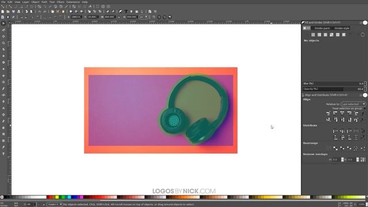Click the Group objects icon
The height and width of the screenshot is (207, 368).
point(108,11)
